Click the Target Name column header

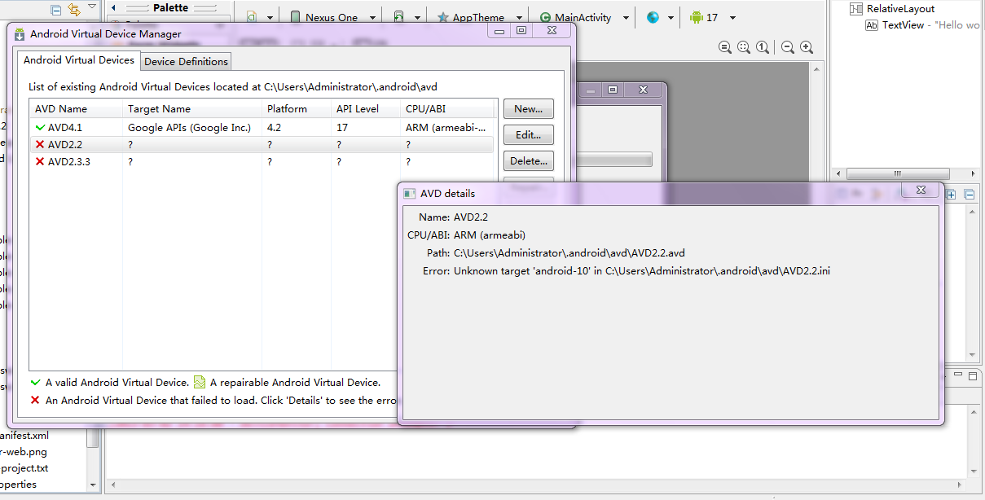(192, 109)
